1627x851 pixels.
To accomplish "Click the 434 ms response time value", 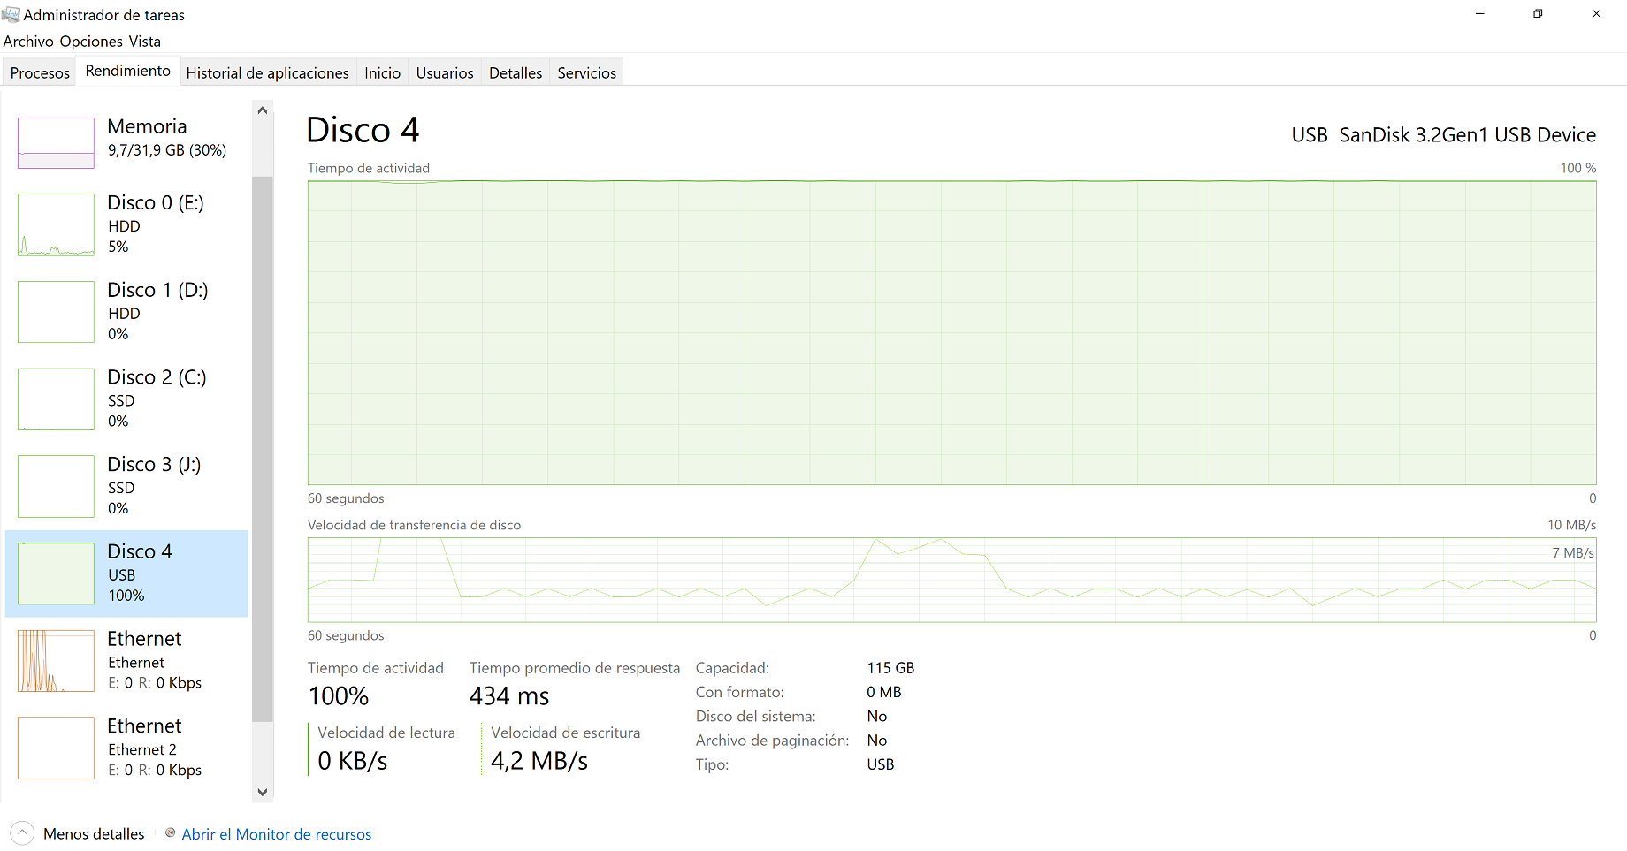I will [x=509, y=696].
